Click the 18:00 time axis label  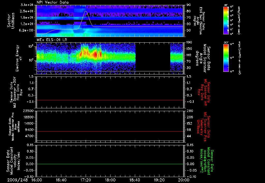[110, 180]
